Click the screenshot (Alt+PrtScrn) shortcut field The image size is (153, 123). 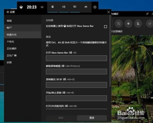click(76, 72)
